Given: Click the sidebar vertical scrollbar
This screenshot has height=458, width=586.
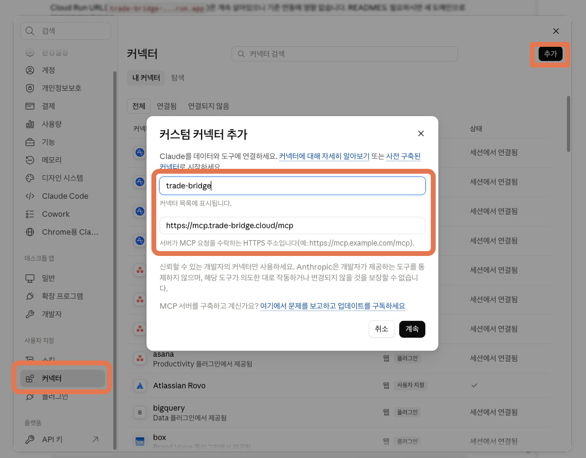Looking at the screenshot, I should pyautogui.click(x=115, y=260).
